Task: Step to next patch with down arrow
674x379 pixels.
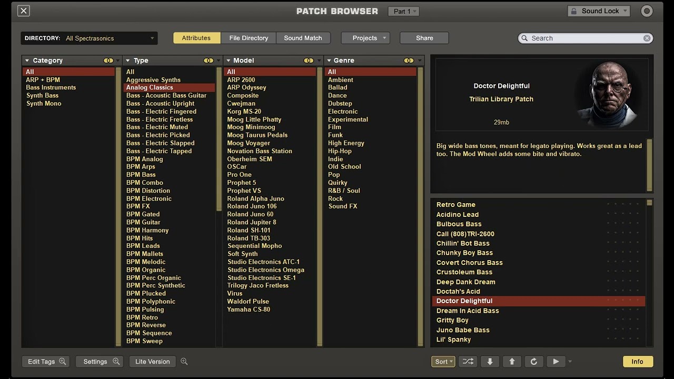Action: pyautogui.click(x=490, y=362)
